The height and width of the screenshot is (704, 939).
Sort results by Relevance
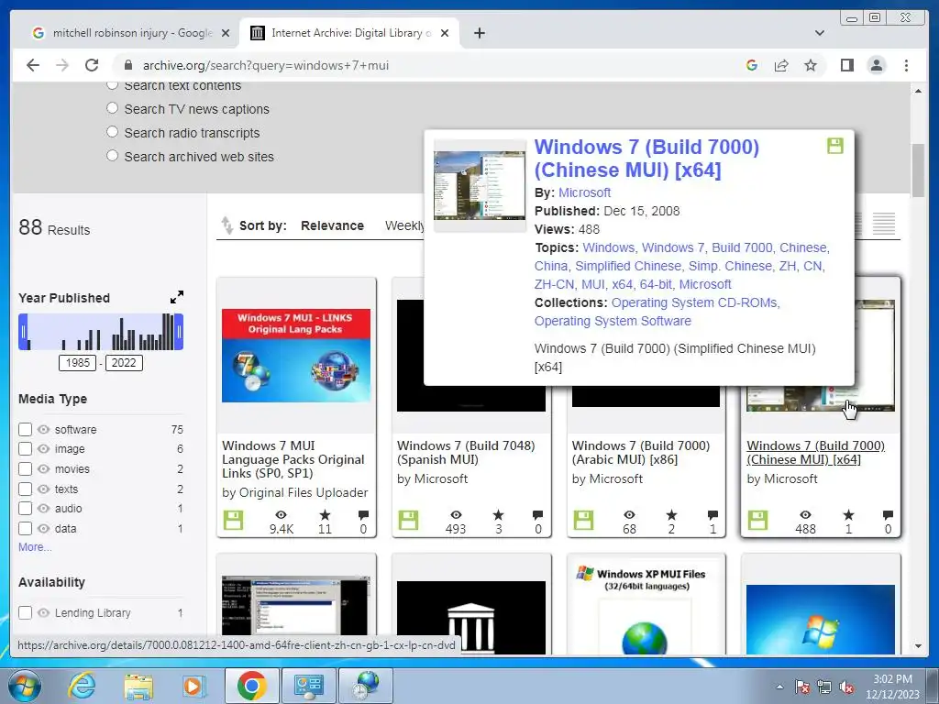coord(332,225)
